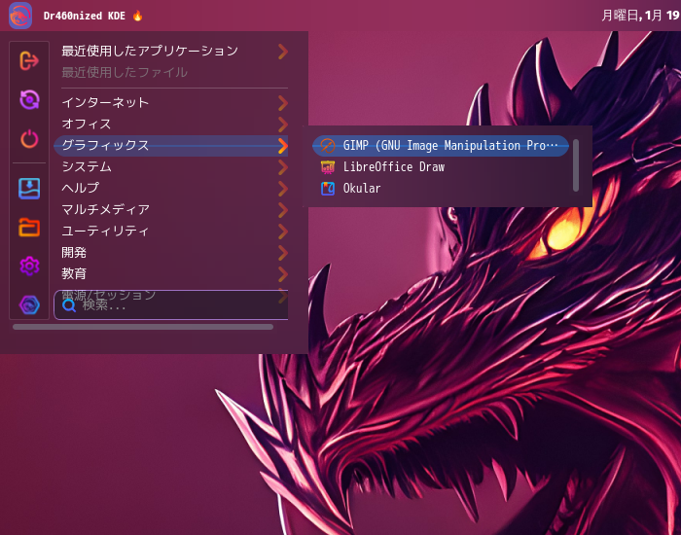681x535 pixels.
Task: Launch GIMP (GNU Image Manipulation Program)
Action: (x=441, y=146)
